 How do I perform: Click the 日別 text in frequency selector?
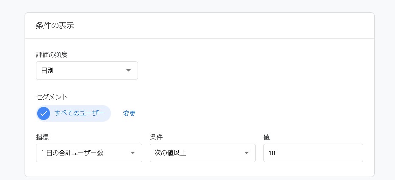click(x=47, y=71)
